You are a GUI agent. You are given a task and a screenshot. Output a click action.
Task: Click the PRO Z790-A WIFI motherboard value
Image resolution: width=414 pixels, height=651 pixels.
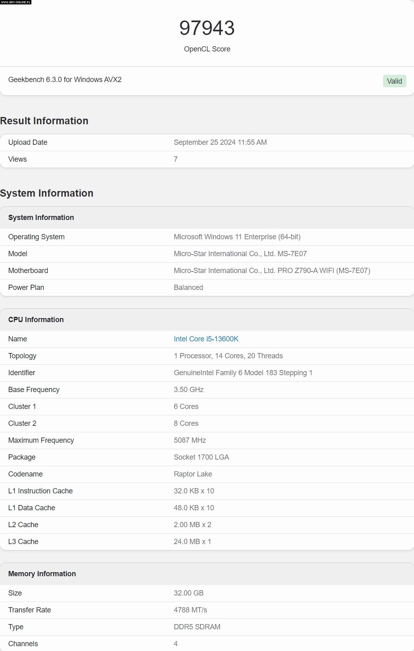272,271
